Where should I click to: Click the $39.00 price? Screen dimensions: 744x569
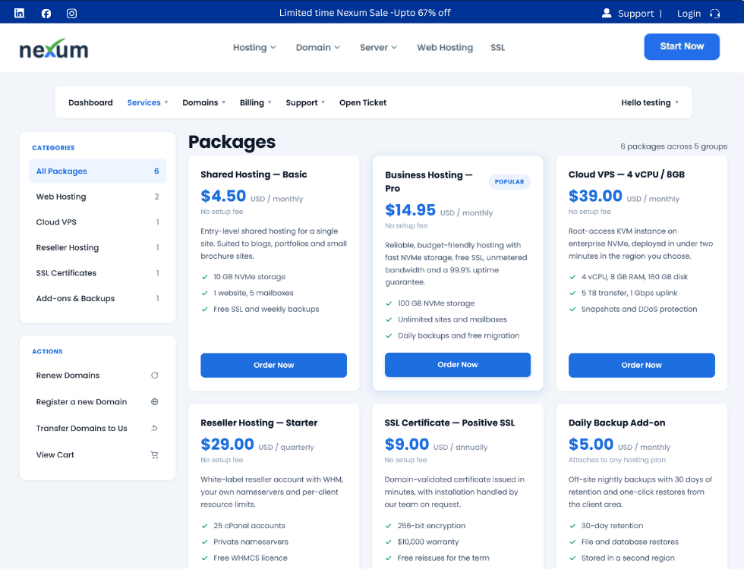click(x=595, y=196)
